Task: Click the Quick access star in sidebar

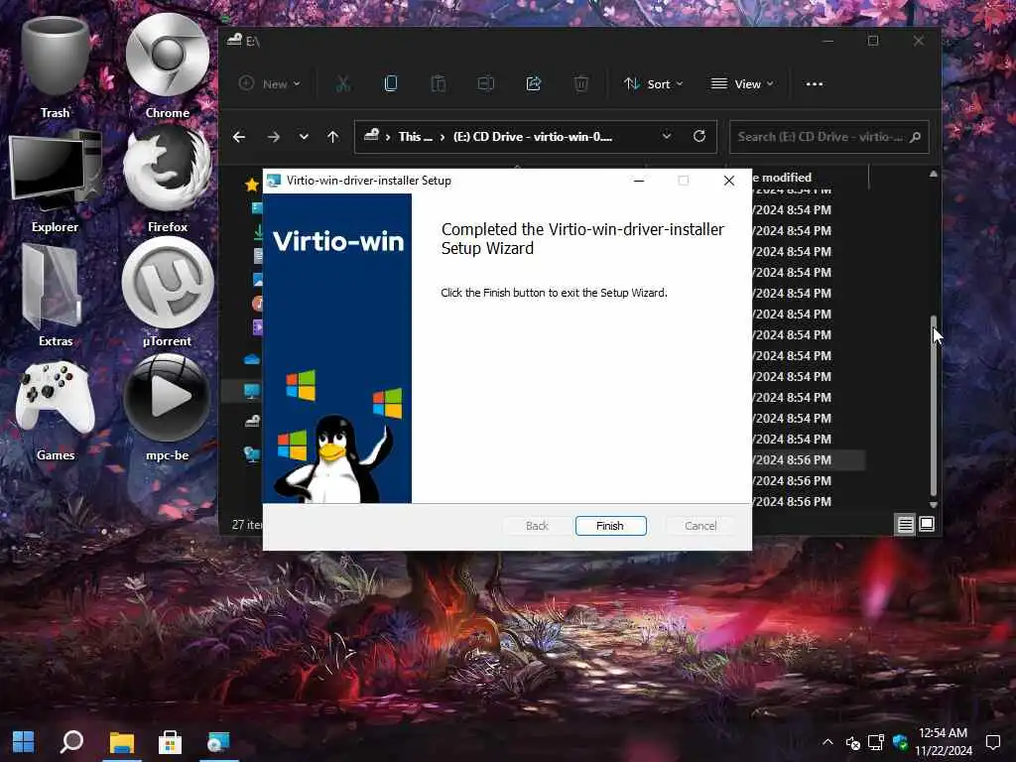Action: click(252, 186)
